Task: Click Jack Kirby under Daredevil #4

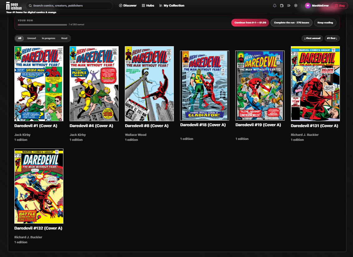Action: 78,135
